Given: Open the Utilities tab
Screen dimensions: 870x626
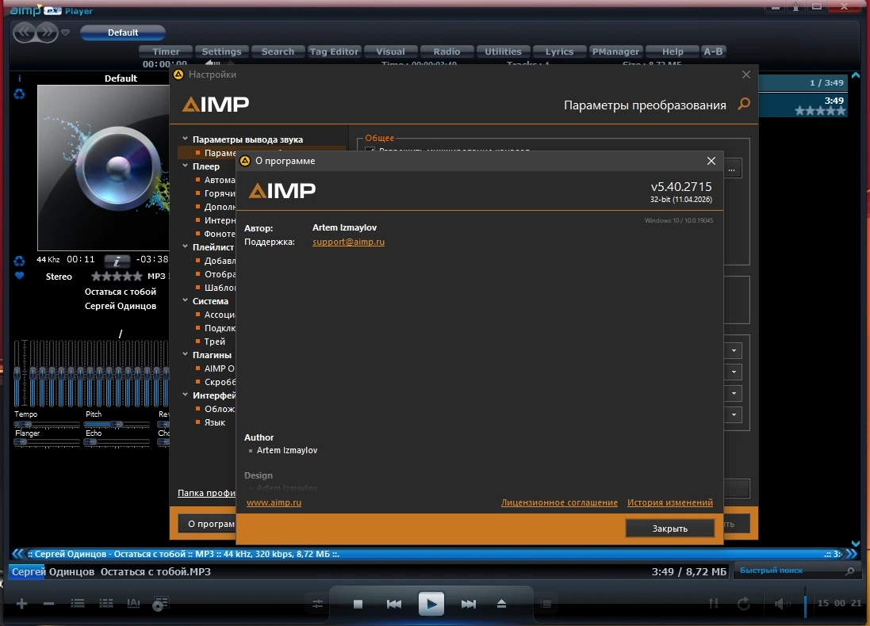Looking at the screenshot, I should tap(503, 52).
